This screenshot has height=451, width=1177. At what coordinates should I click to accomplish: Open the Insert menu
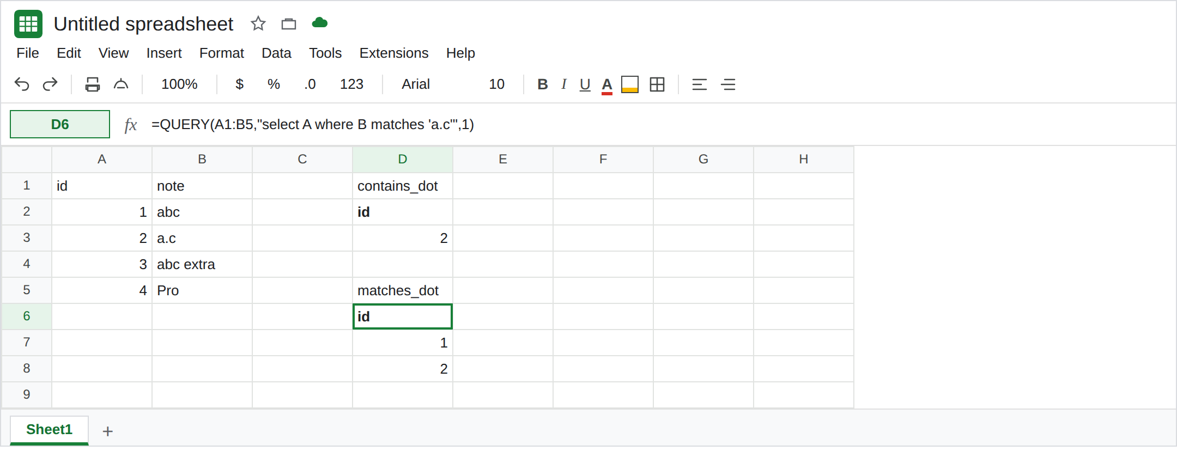click(164, 53)
